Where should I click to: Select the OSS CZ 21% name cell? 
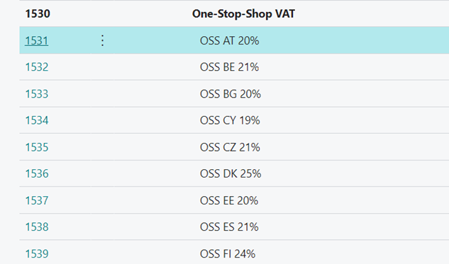click(x=230, y=147)
